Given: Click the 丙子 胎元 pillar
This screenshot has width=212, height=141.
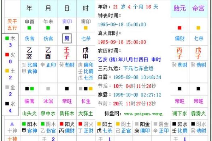Looking at the screenshot, I should [179, 53].
